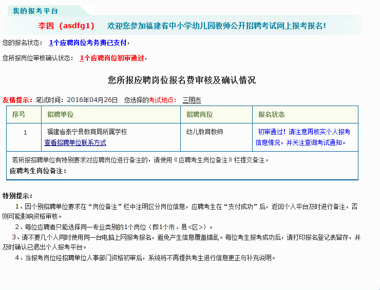This screenshot has height=290, width=380.
Task: Click the page heading 您所报应聘岗位报名费审核及确认情况
Action: tap(182, 80)
